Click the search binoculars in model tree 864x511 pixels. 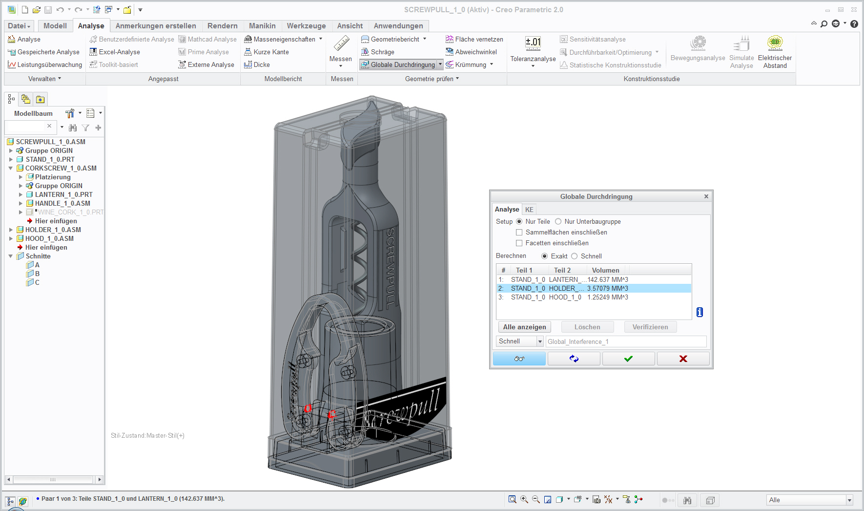coord(73,128)
